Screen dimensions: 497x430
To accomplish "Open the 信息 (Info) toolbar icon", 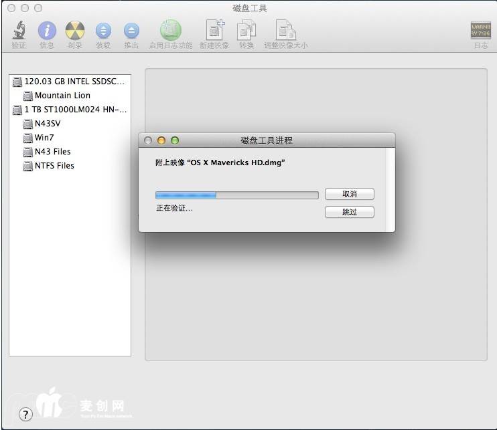I will pos(47,31).
